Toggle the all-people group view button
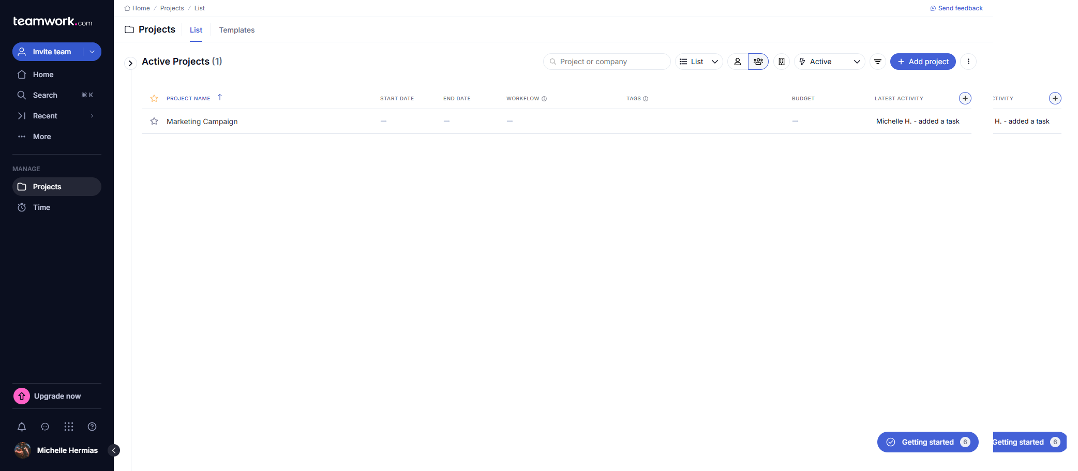The height and width of the screenshot is (471, 1078). [x=758, y=62]
